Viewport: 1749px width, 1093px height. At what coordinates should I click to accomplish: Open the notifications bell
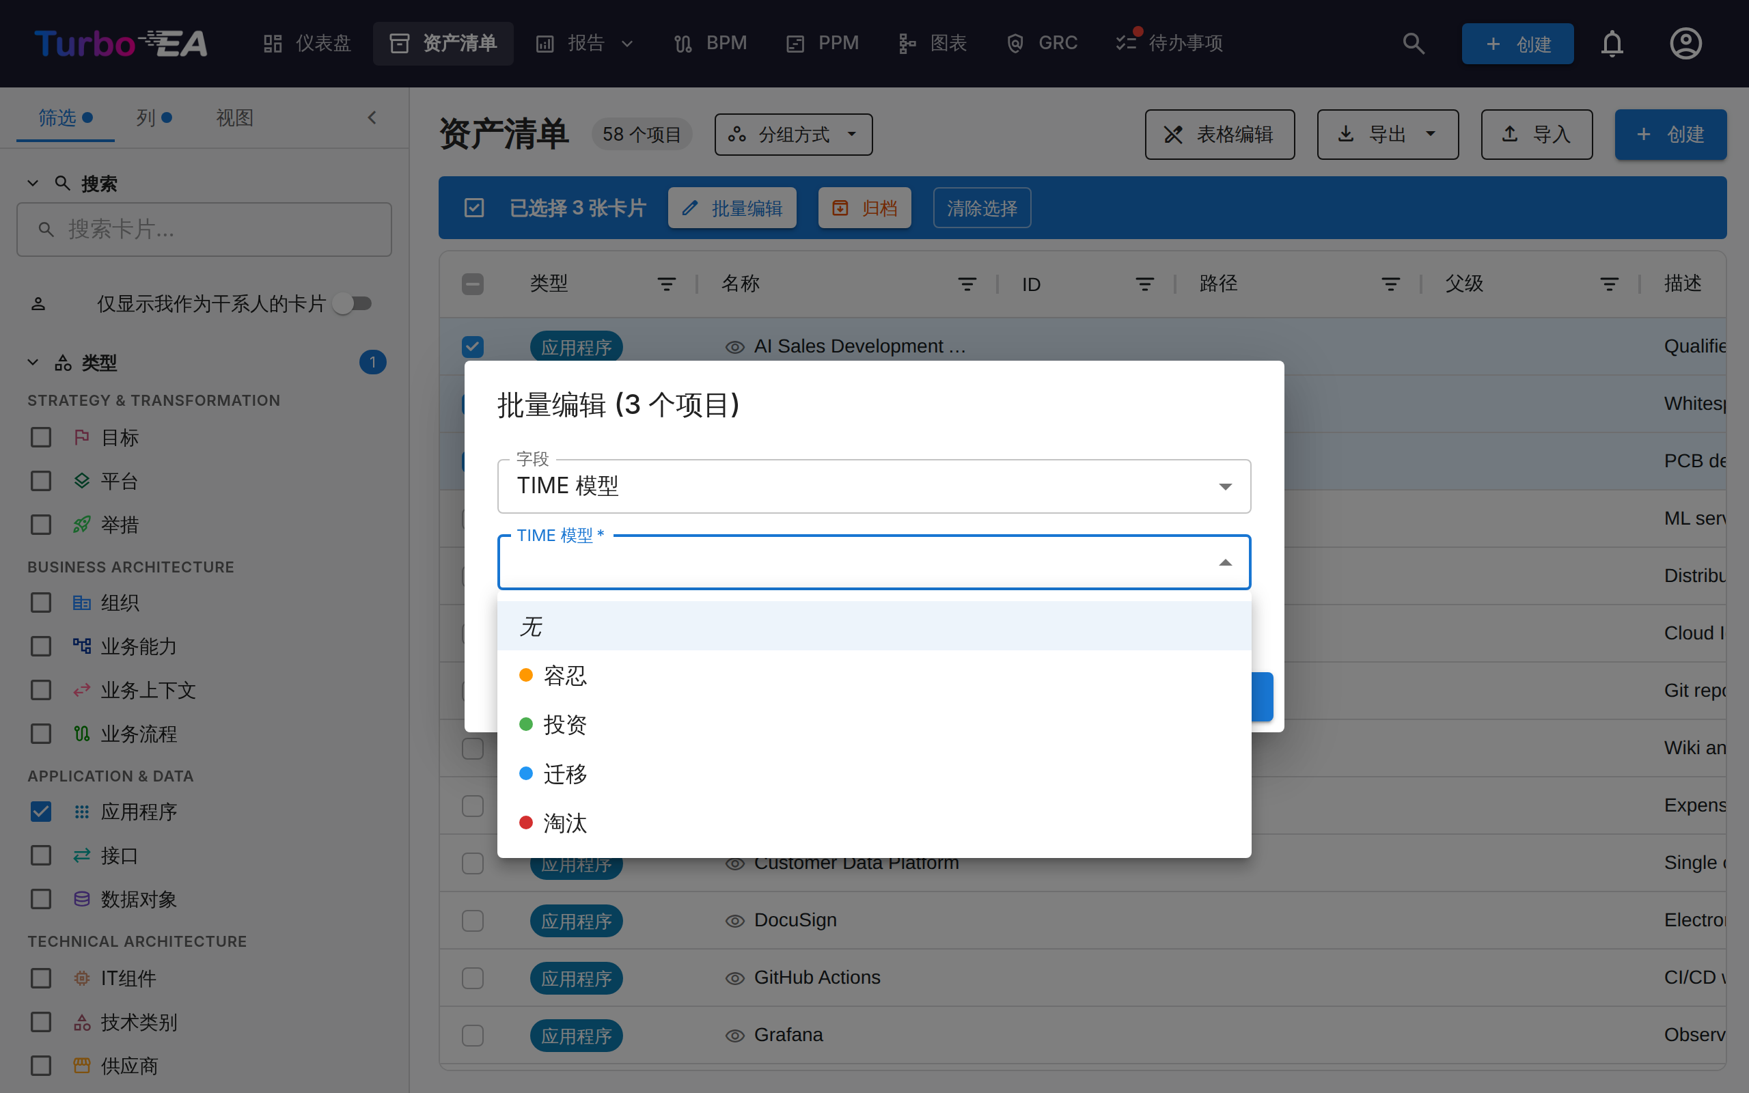pyautogui.click(x=1612, y=43)
